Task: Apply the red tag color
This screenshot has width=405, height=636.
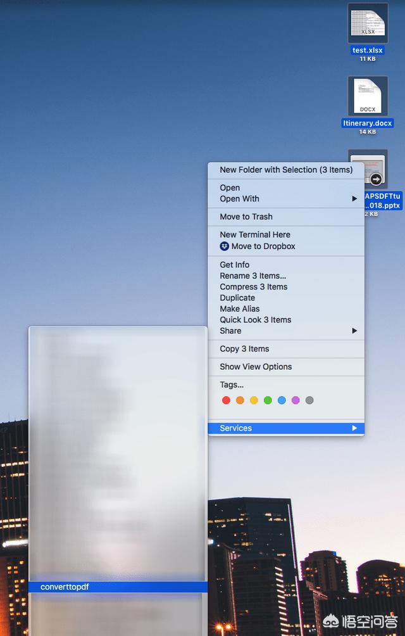Action: click(x=226, y=400)
